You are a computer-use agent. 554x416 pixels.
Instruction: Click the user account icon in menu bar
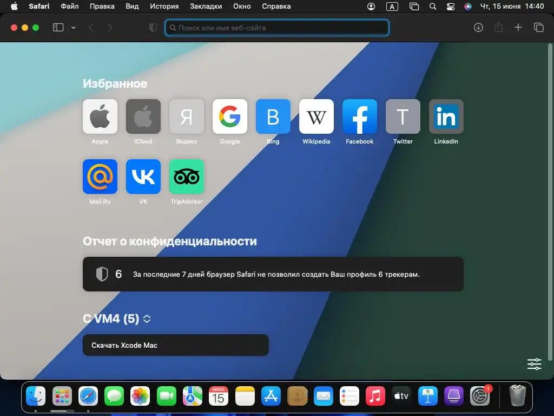point(371,6)
